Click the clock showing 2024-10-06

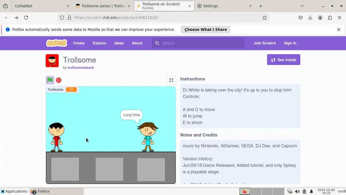click(326, 191)
